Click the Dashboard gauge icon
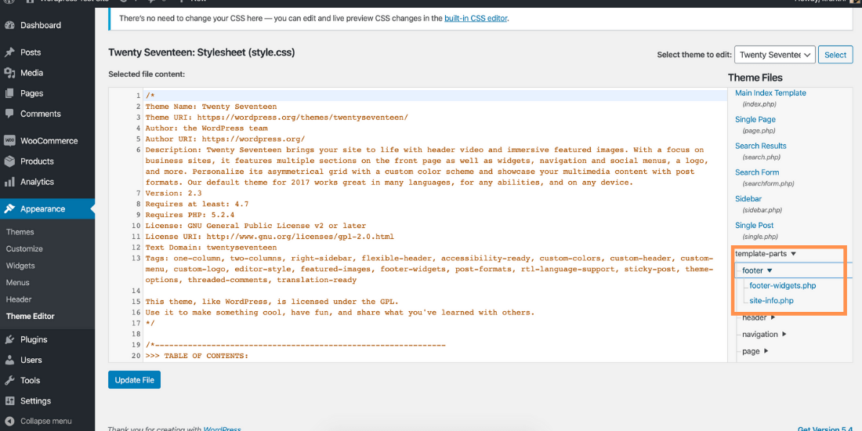The image size is (862, 431). [9, 25]
